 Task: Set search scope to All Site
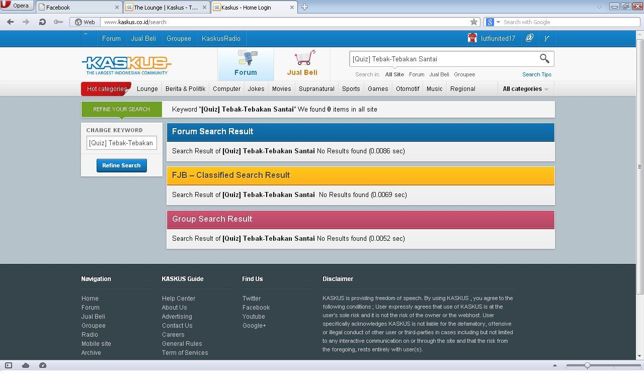pyautogui.click(x=394, y=74)
